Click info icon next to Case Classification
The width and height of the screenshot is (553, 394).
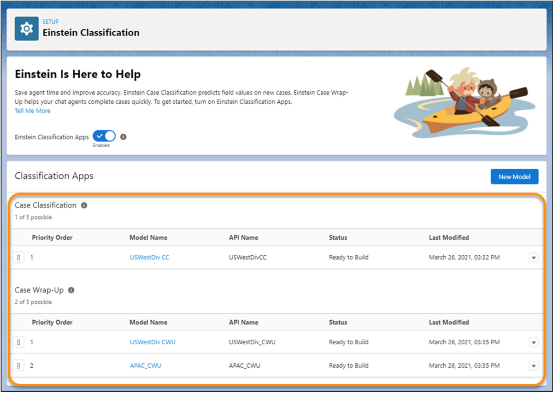pyautogui.click(x=84, y=206)
